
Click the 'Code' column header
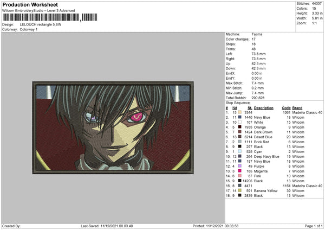tap(286, 108)
